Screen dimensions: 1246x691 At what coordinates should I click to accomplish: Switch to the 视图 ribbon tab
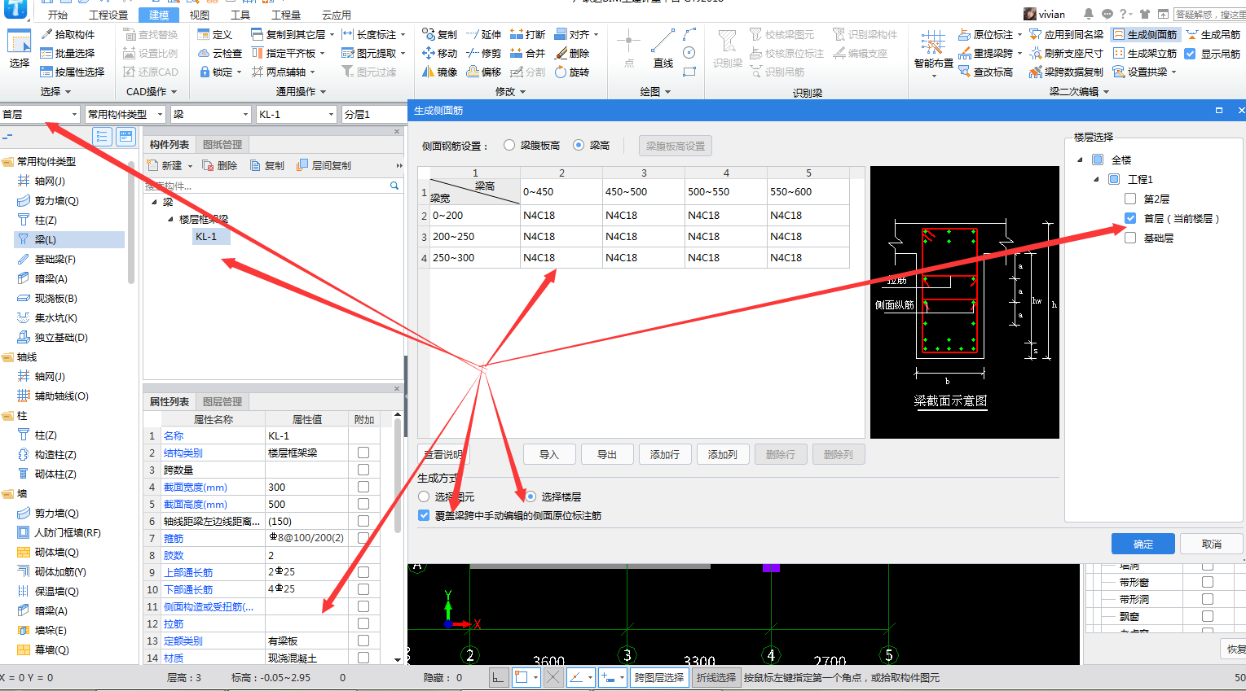coord(199,15)
